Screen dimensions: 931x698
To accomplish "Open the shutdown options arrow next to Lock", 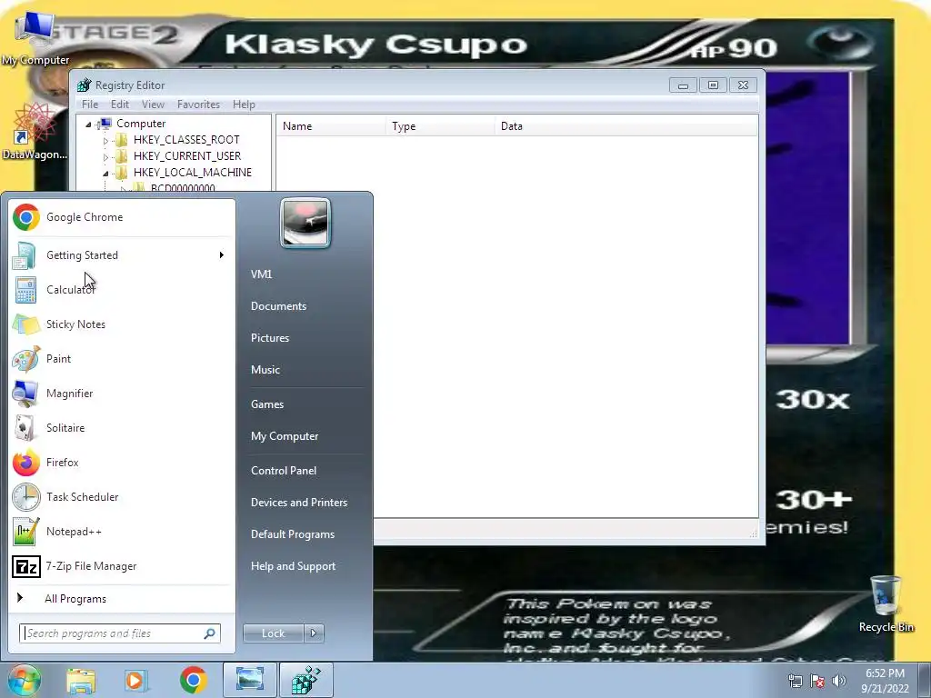I will pyautogui.click(x=314, y=633).
